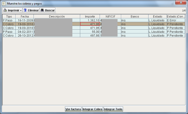This screenshot has height=114, width=188.
Task: Click the Estado column header
Action: coord(158,17)
